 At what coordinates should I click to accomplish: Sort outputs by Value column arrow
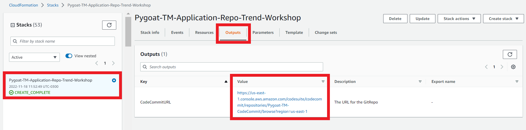click(323, 81)
